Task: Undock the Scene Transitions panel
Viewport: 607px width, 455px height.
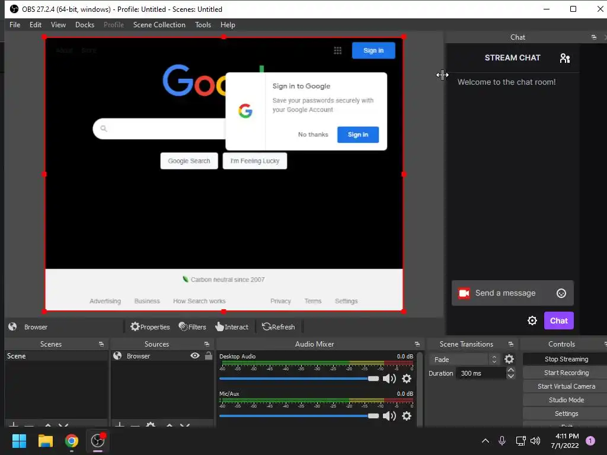Action: (x=510, y=344)
